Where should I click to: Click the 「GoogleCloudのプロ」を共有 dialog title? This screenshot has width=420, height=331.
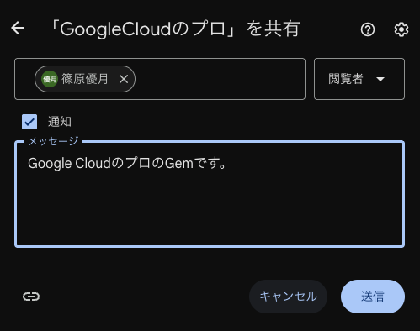174,29
